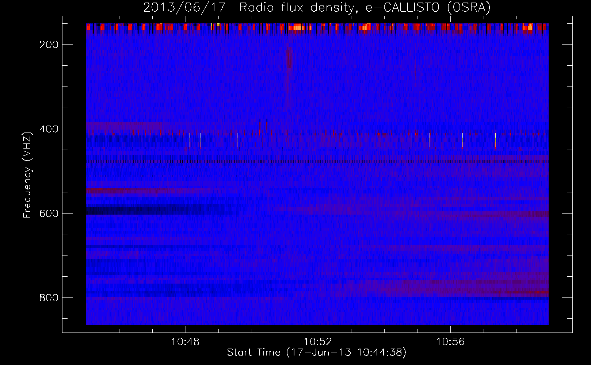The image size is (591, 365).
Task: Click the 10:56 time tick label
Action: (x=450, y=342)
